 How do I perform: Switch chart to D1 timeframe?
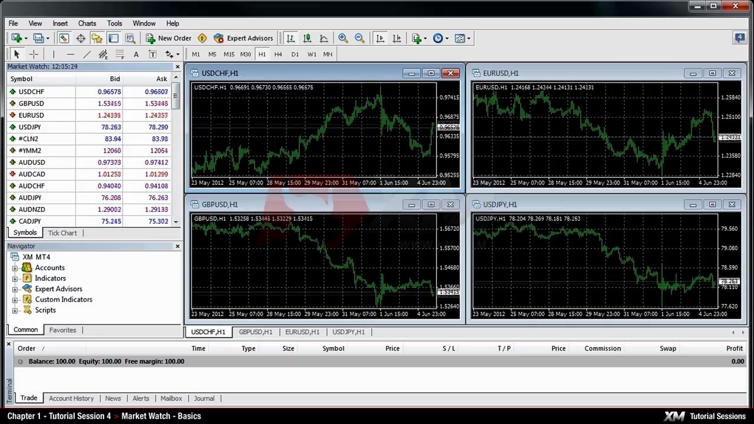tap(295, 54)
